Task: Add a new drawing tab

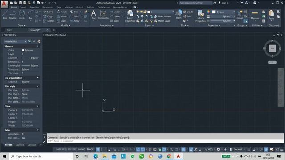Action: 54,30
